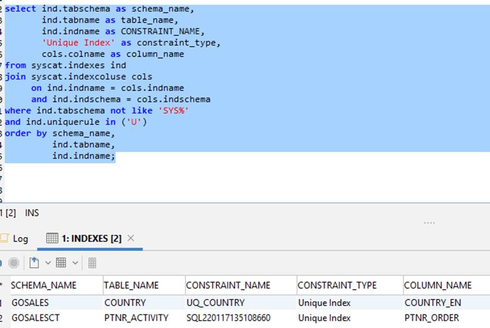This screenshot has height=328, width=490.
Task: Click the INDEXES tab grid icon
Action: 51,238
